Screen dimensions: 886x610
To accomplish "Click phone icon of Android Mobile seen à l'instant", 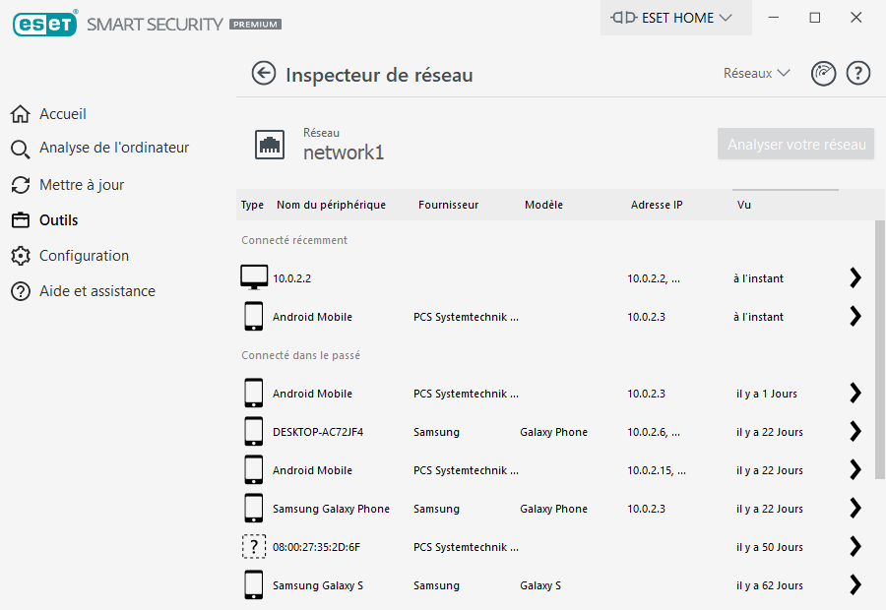I will [x=254, y=316].
